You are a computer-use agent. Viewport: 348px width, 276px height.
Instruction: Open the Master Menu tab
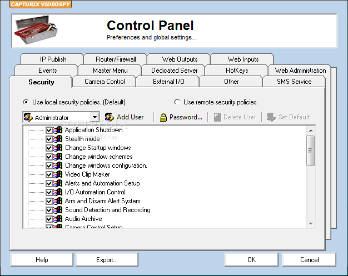click(x=110, y=71)
